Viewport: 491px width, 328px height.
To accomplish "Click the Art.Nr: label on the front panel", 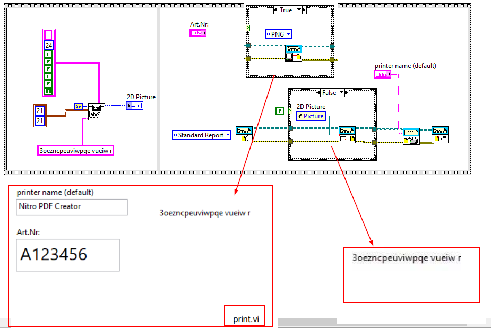I will pos(28,232).
